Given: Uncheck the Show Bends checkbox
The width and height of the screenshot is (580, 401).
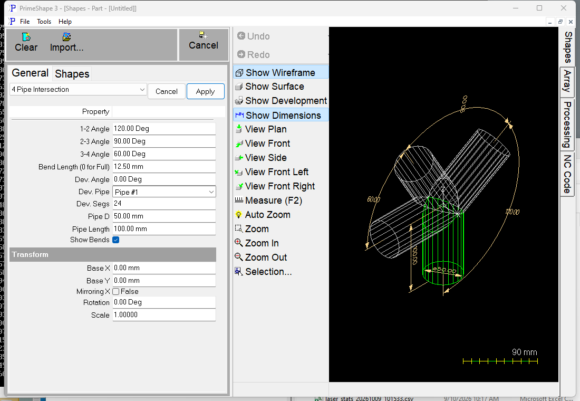Looking at the screenshot, I should click(116, 240).
